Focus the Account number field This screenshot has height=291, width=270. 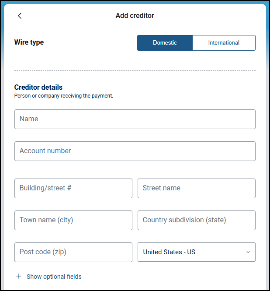coord(135,151)
